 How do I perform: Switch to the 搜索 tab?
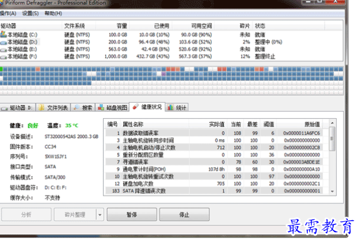83,107
